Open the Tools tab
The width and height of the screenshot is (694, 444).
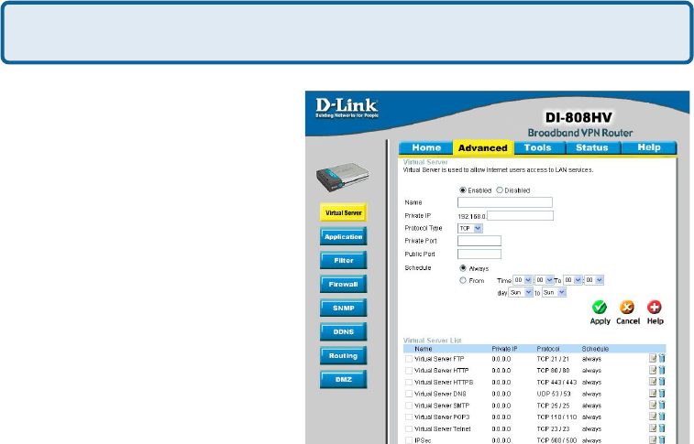pos(538,147)
